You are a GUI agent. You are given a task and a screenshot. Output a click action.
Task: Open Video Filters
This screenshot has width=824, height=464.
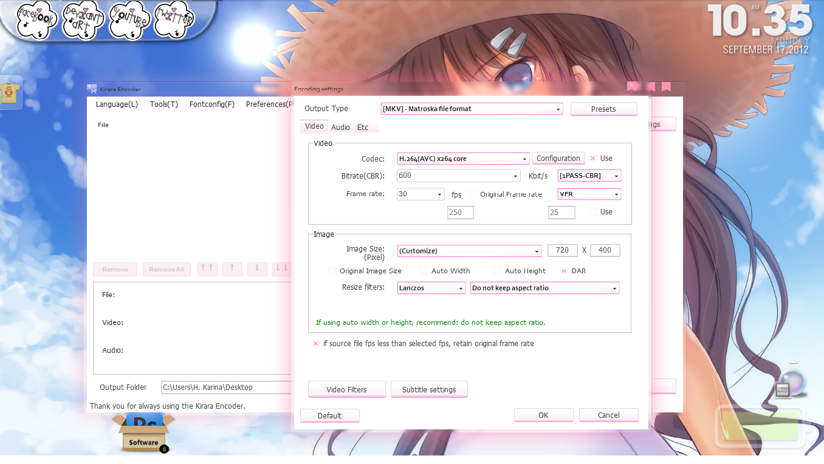[346, 389]
